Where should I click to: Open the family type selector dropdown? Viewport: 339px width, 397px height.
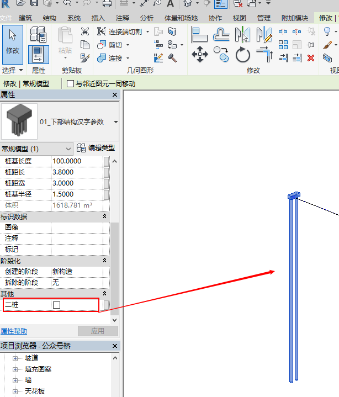click(x=116, y=122)
